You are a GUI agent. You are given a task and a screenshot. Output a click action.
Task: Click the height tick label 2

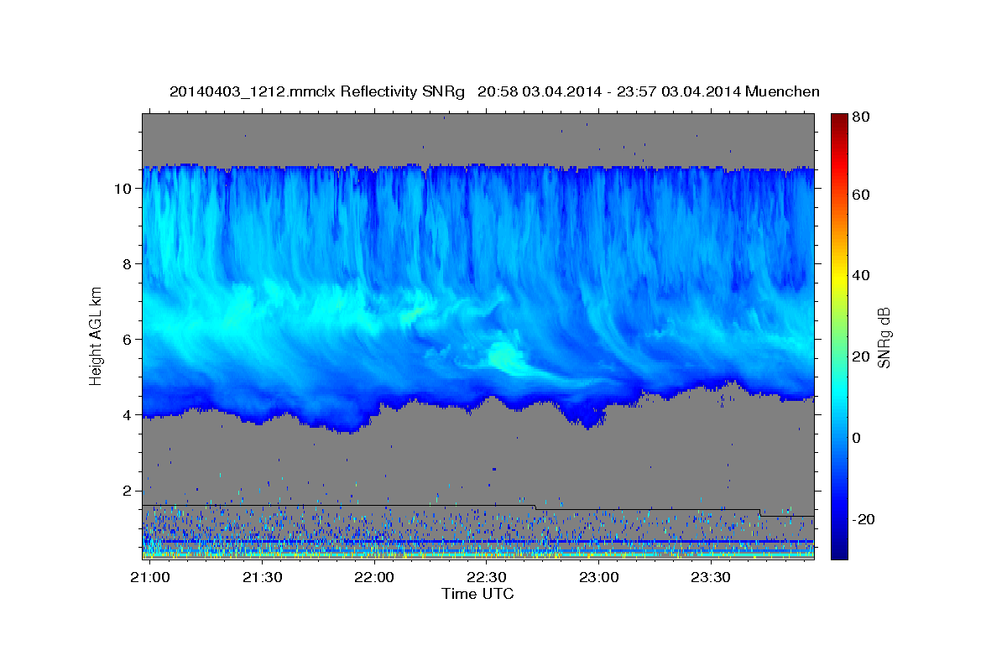click(128, 490)
